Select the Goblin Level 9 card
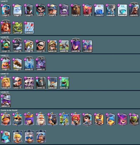Image resolution: width=140 pixels, height=145 pixels. (x=17, y=28)
